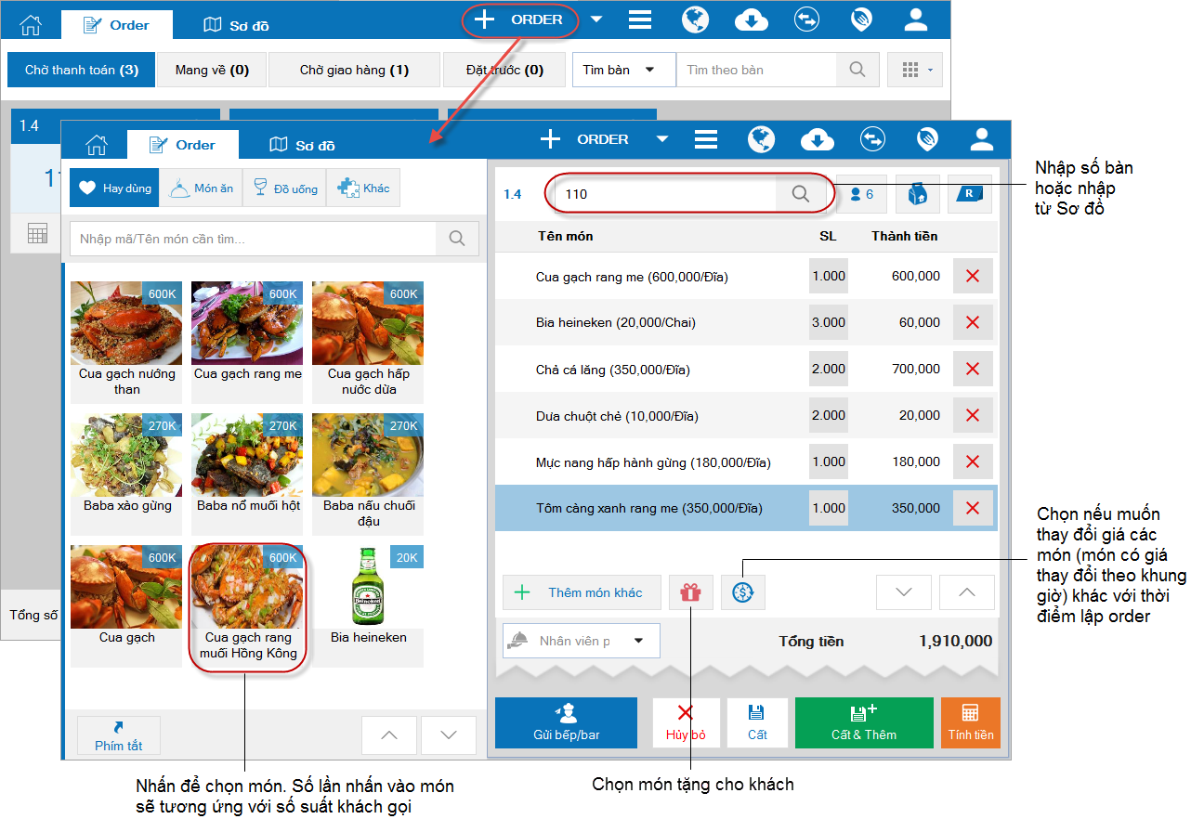Click the Gửi bếp/bar button

click(567, 722)
